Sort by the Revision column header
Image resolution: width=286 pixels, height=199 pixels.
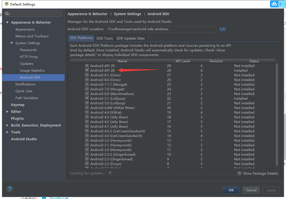click(216, 61)
